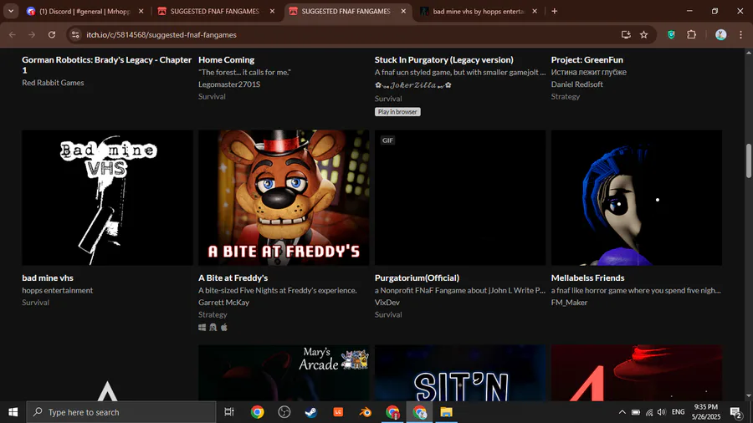
Task: Open the Windows Start menu
Action: (13, 412)
